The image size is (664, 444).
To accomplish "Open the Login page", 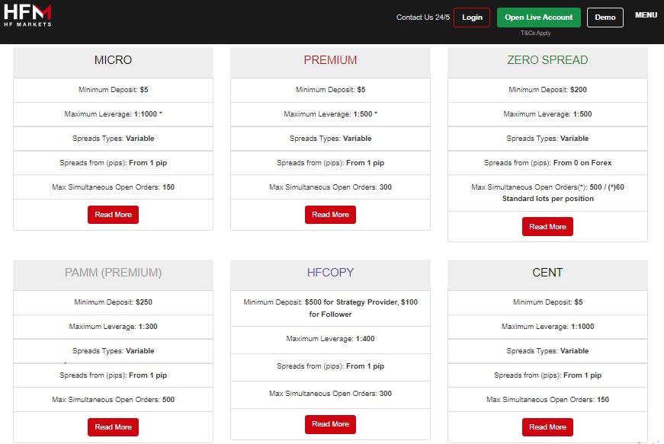I will (x=472, y=18).
